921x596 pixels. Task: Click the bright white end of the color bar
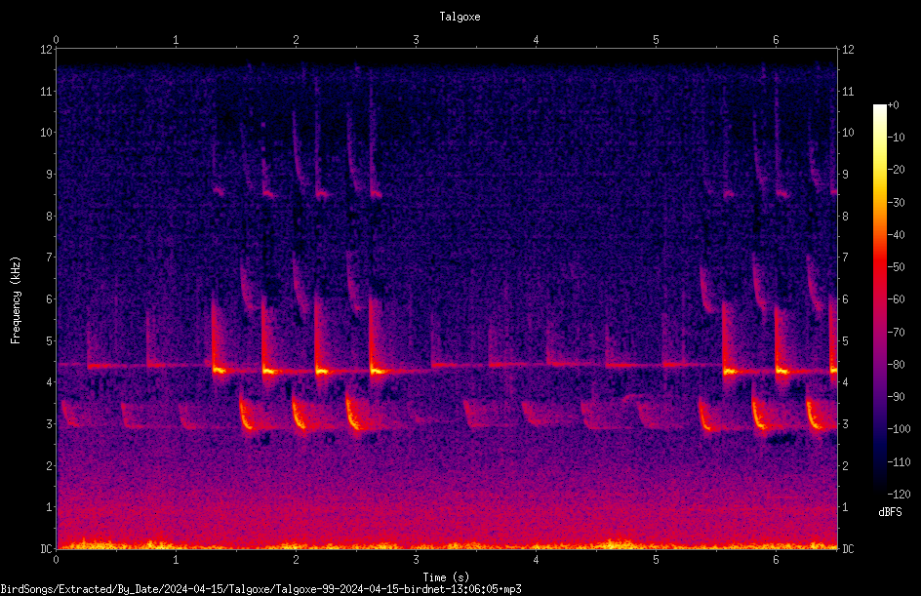coord(879,109)
